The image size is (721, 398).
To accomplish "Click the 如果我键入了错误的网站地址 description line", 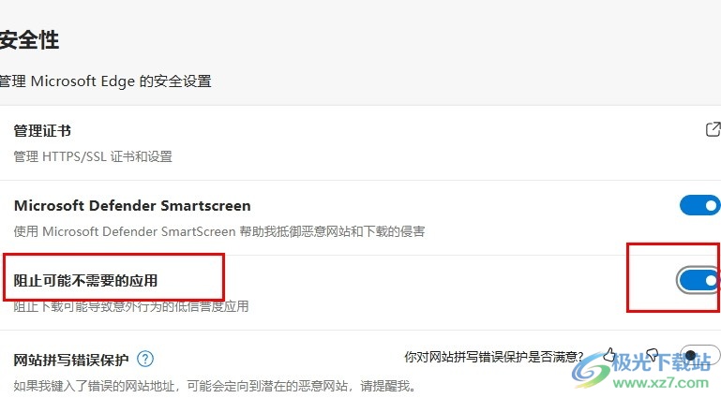I will (x=216, y=386).
